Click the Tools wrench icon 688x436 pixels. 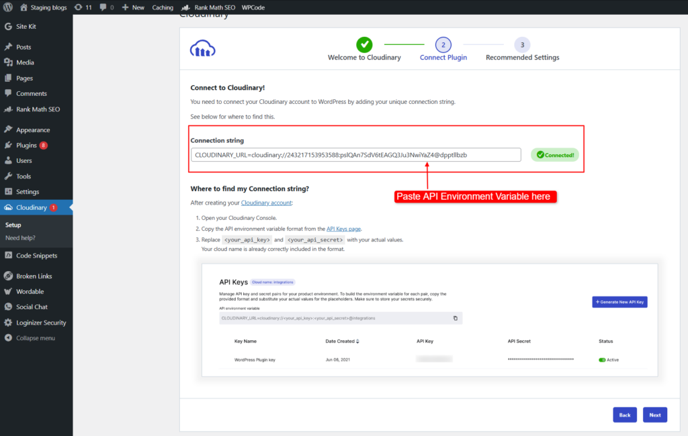coord(8,176)
